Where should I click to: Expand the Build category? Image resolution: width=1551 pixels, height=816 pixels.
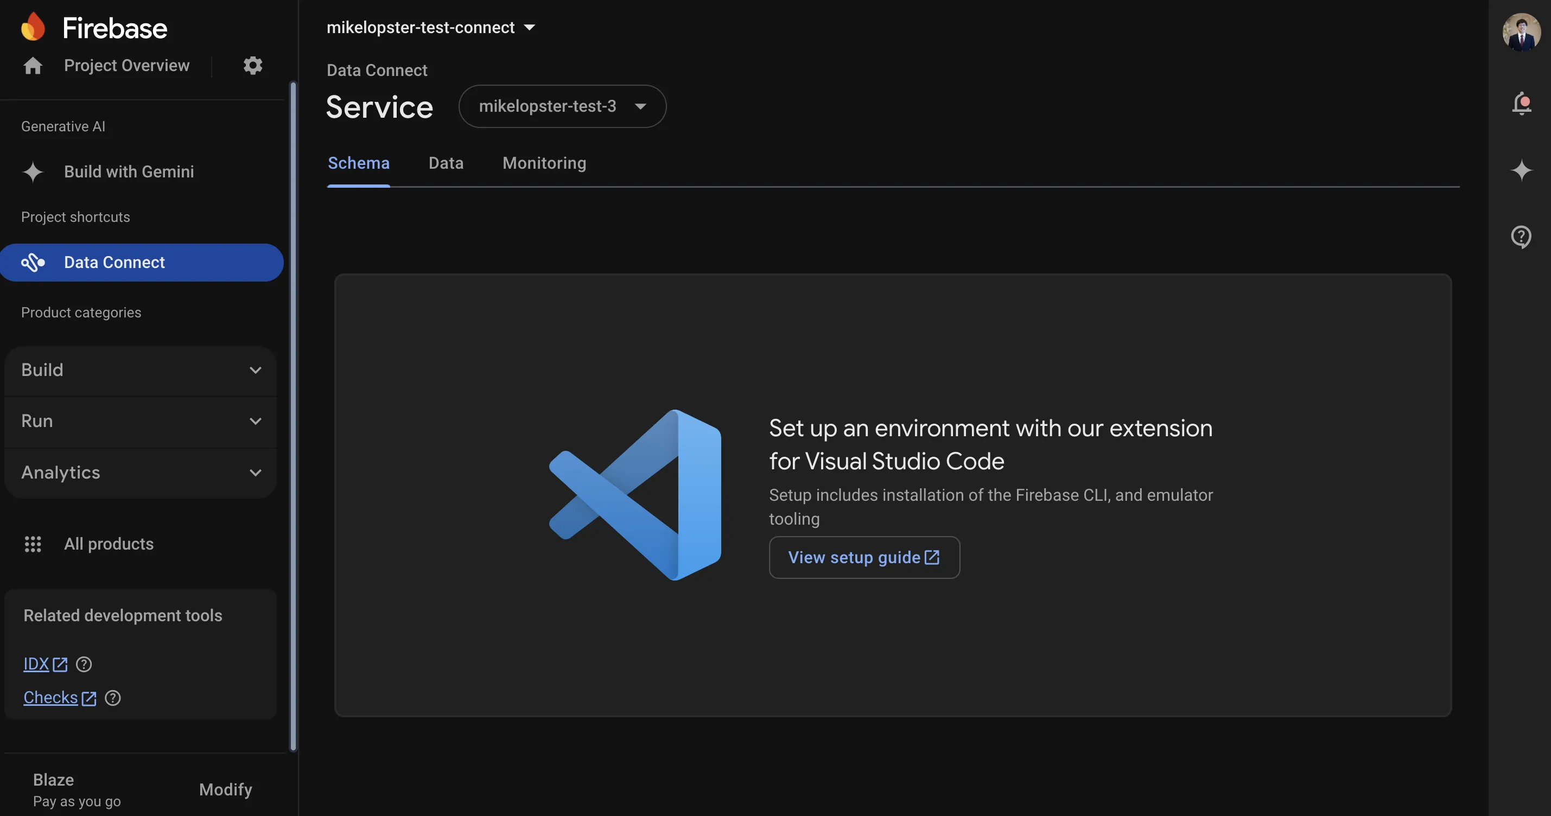pyautogui.click(x=141, y=370)
